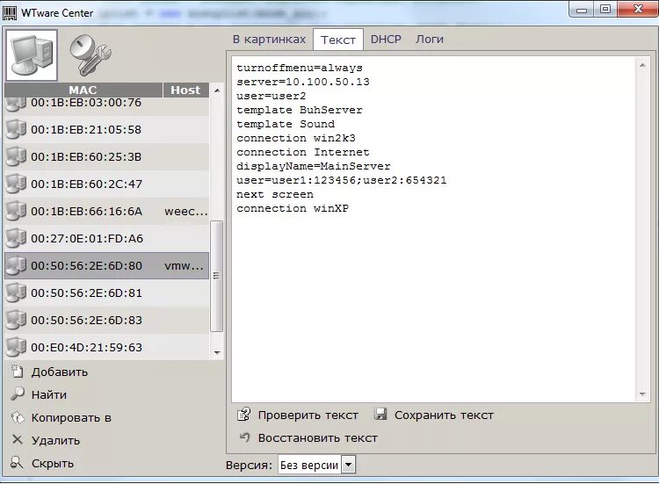Click Скрыть to hide terminal
The width and height of the screenshot is (659, 484).
coord(53,463)
